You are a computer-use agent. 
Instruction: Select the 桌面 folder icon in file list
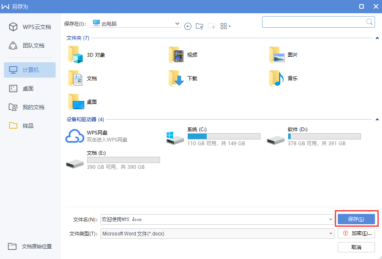(x=76, y=102)
